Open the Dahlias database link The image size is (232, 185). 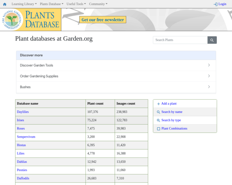pyautogui.click(x=22, y=162)
